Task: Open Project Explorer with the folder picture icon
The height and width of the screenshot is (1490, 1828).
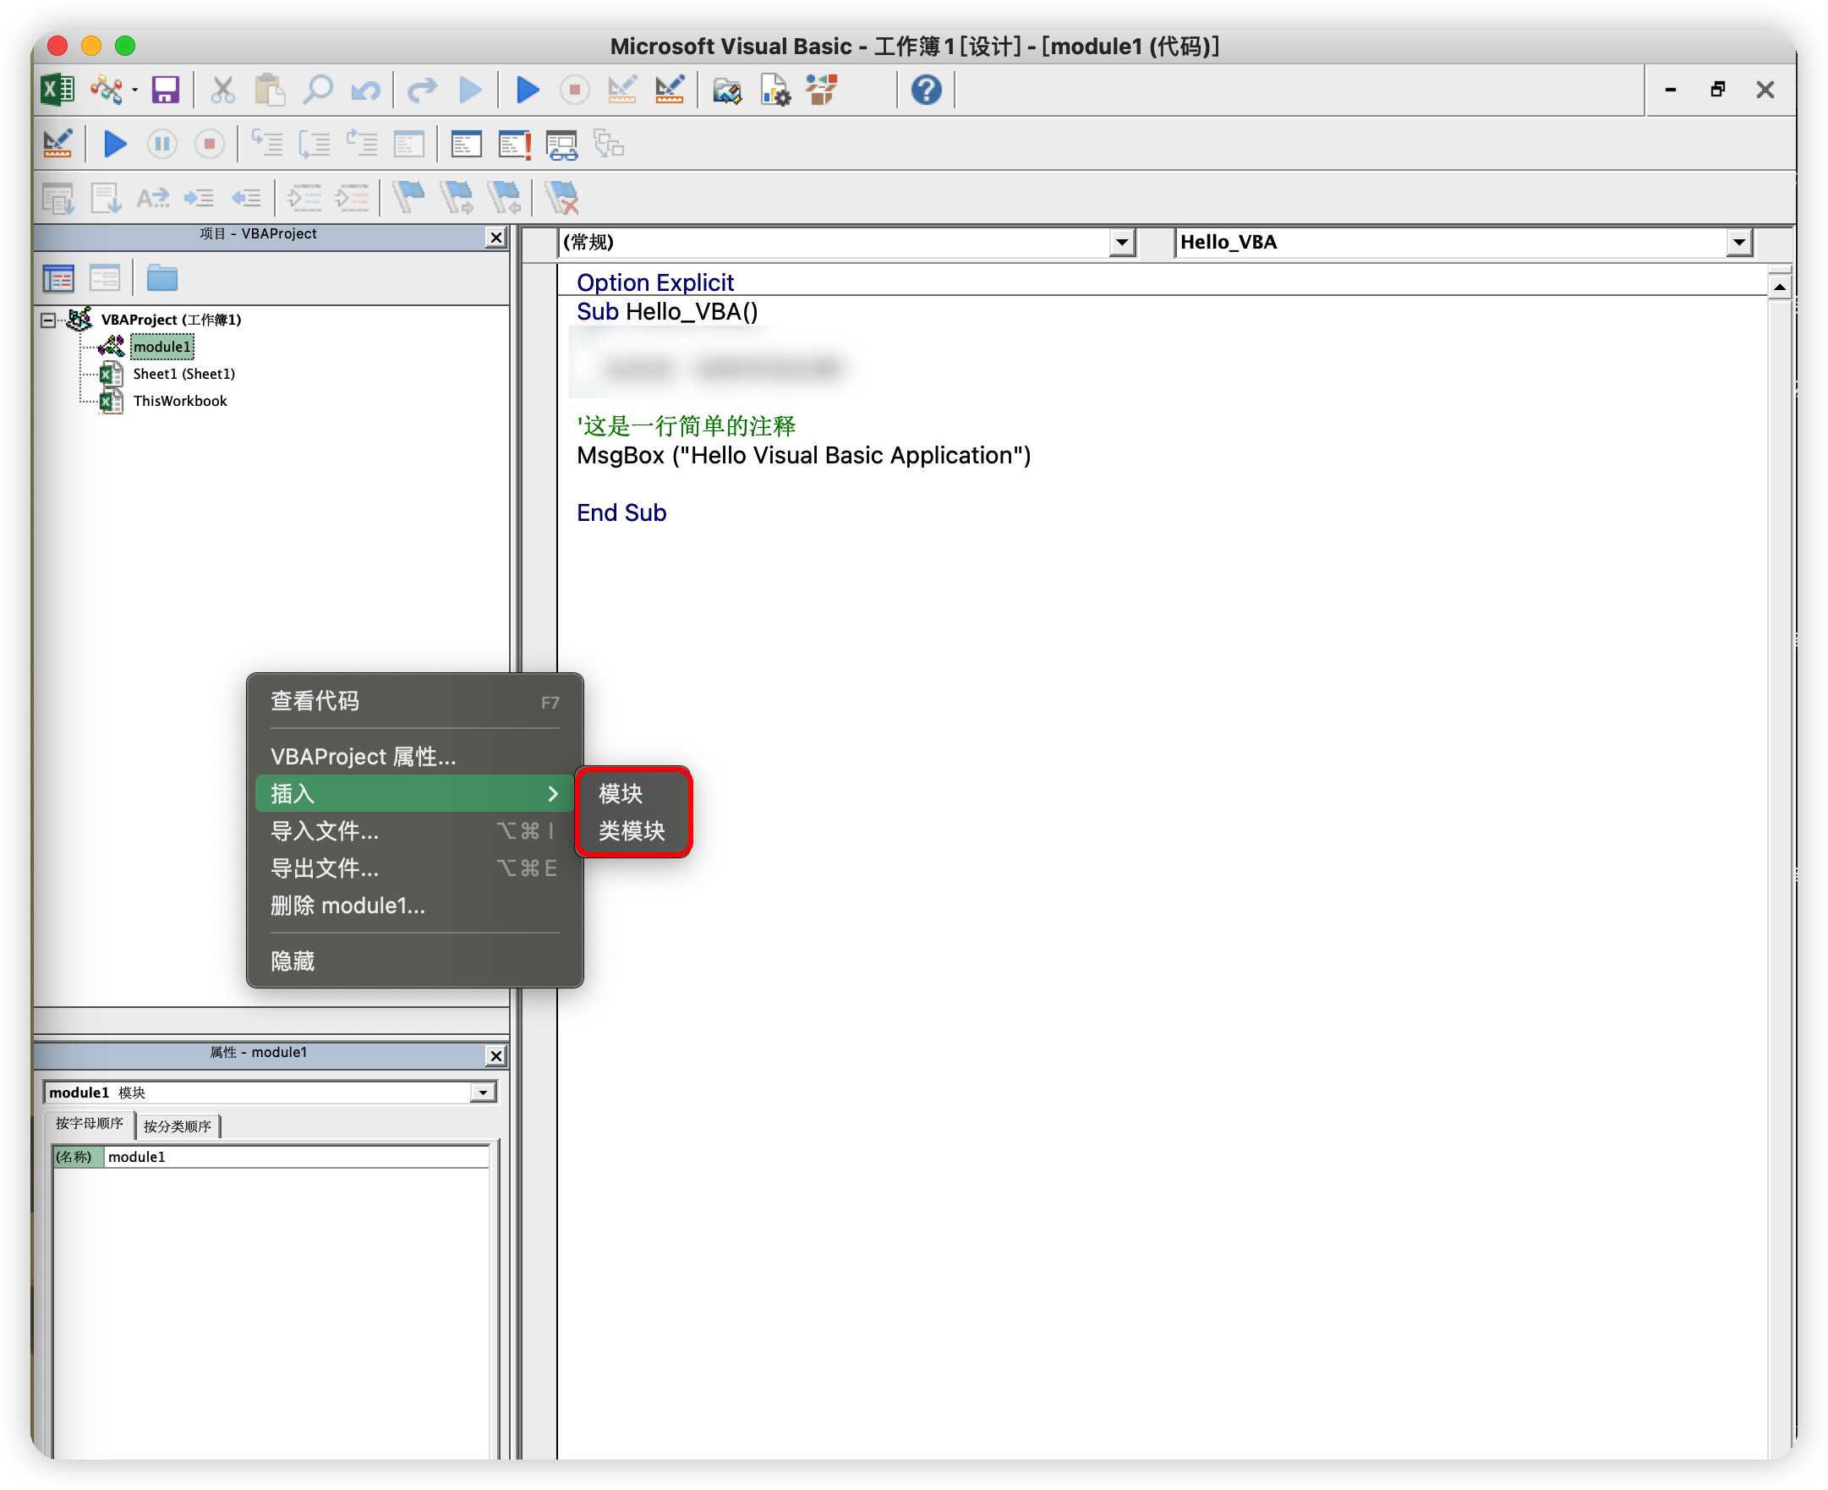Action: click(x=726, y=90)
